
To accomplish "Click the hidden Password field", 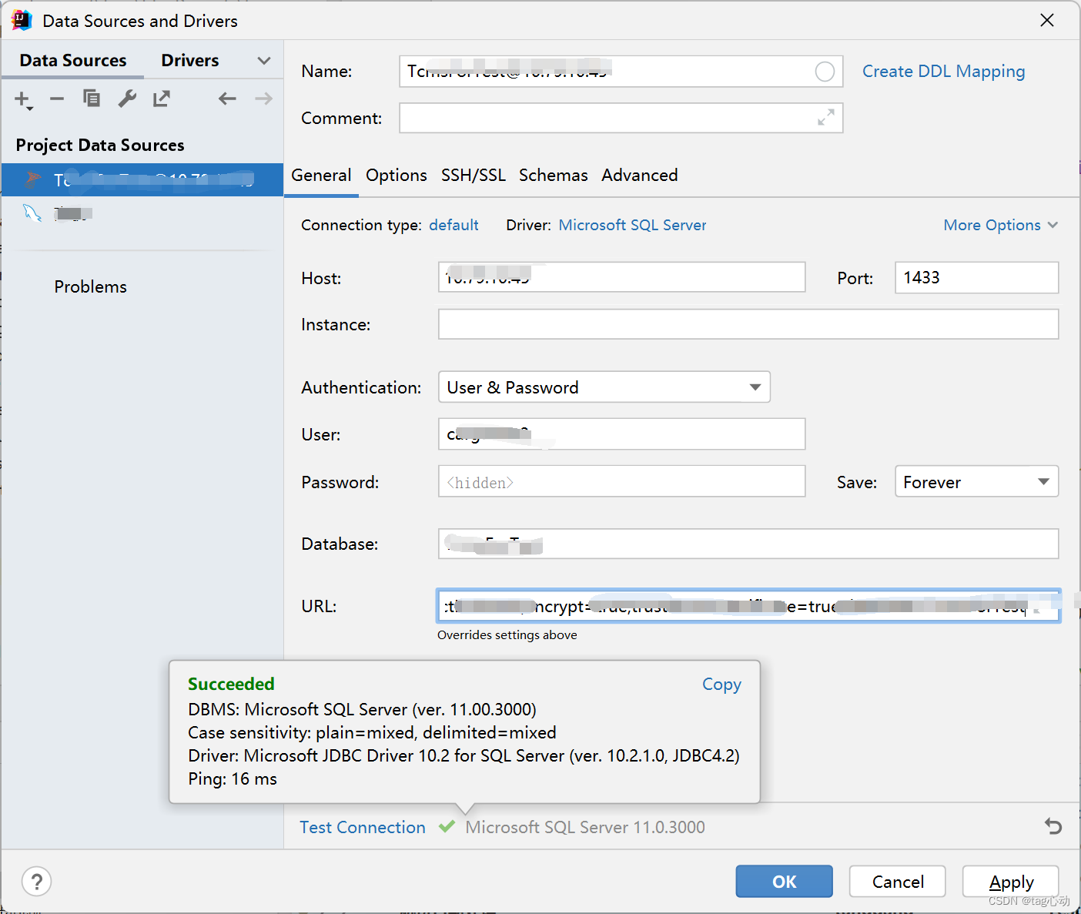I will pos(622,482).
